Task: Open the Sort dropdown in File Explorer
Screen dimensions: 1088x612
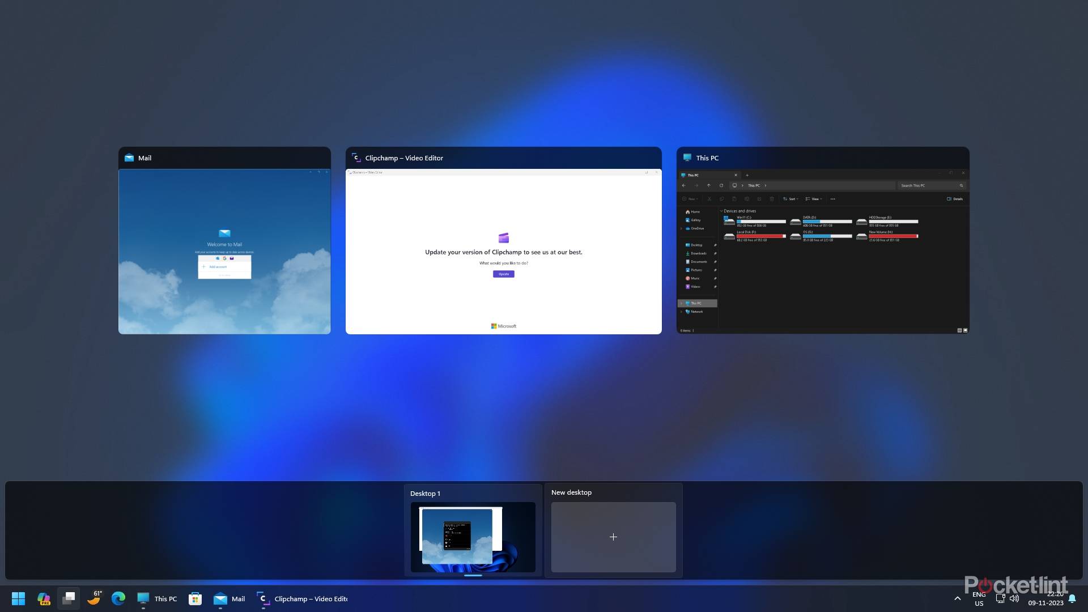Action: click(x=790, y=199)
